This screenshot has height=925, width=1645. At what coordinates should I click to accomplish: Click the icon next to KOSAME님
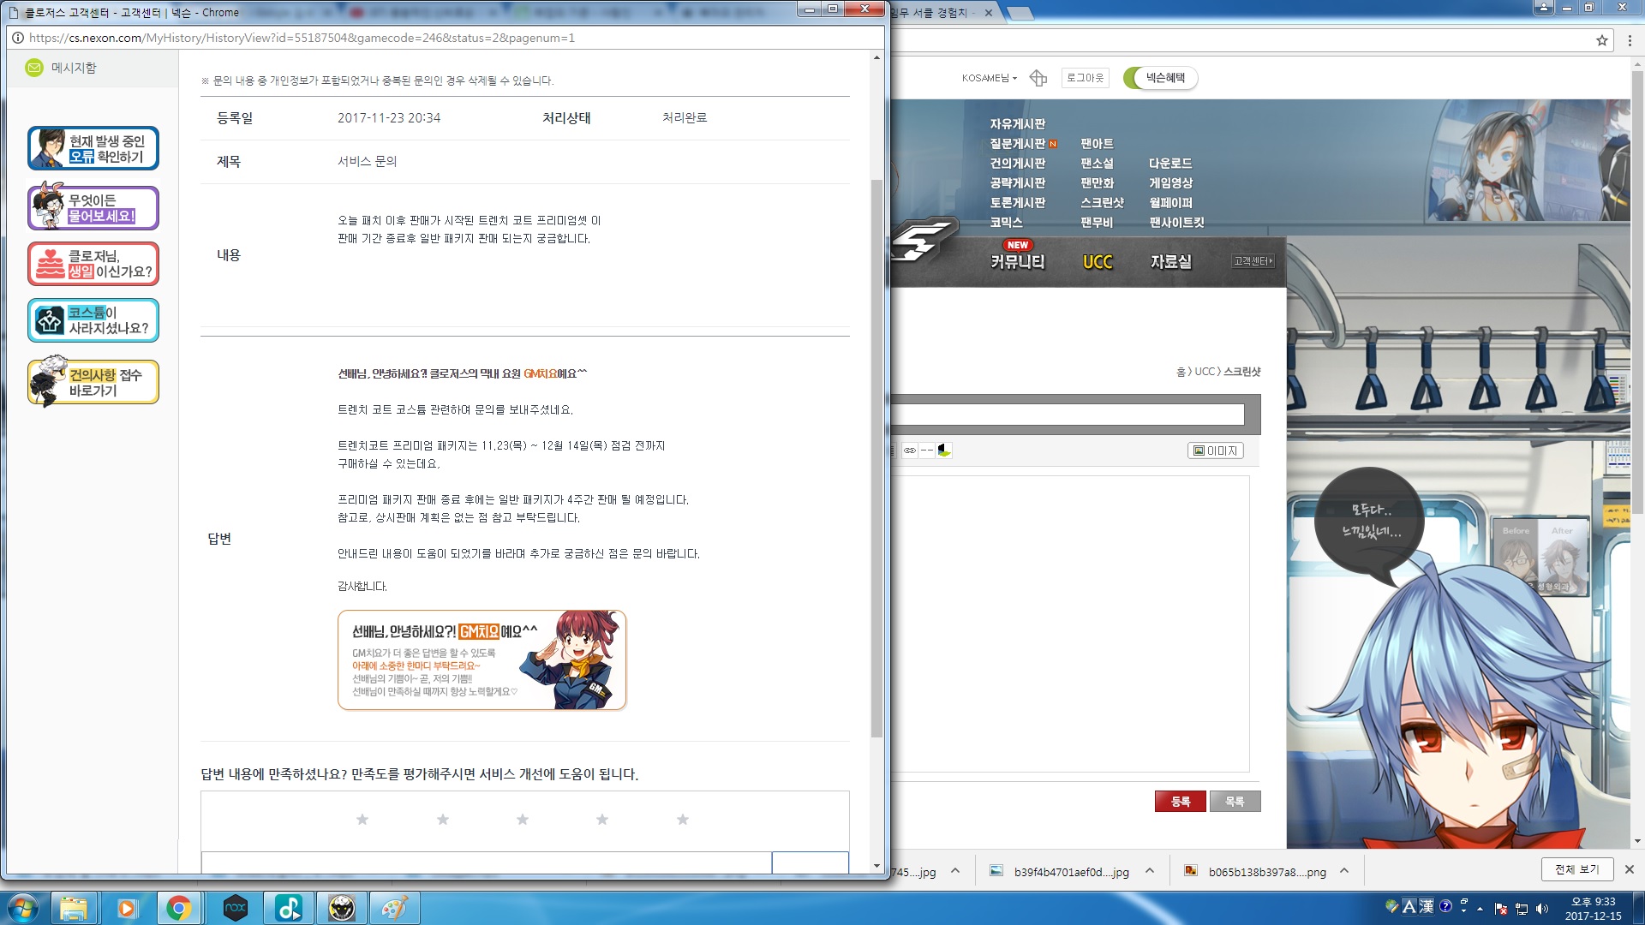point(1038,78)
